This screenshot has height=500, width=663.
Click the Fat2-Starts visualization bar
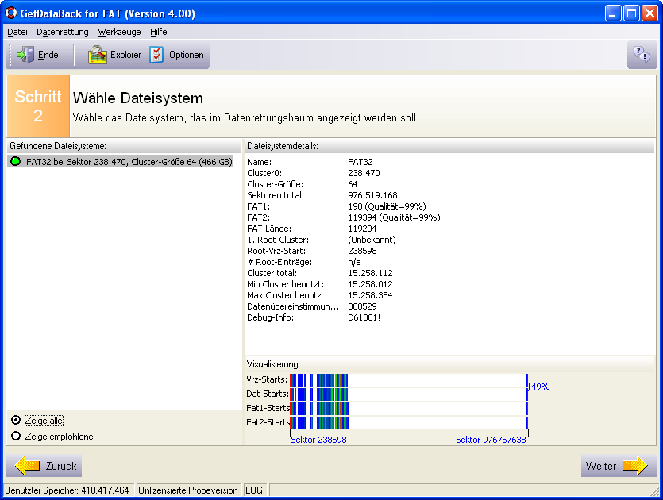pos(409,423)
